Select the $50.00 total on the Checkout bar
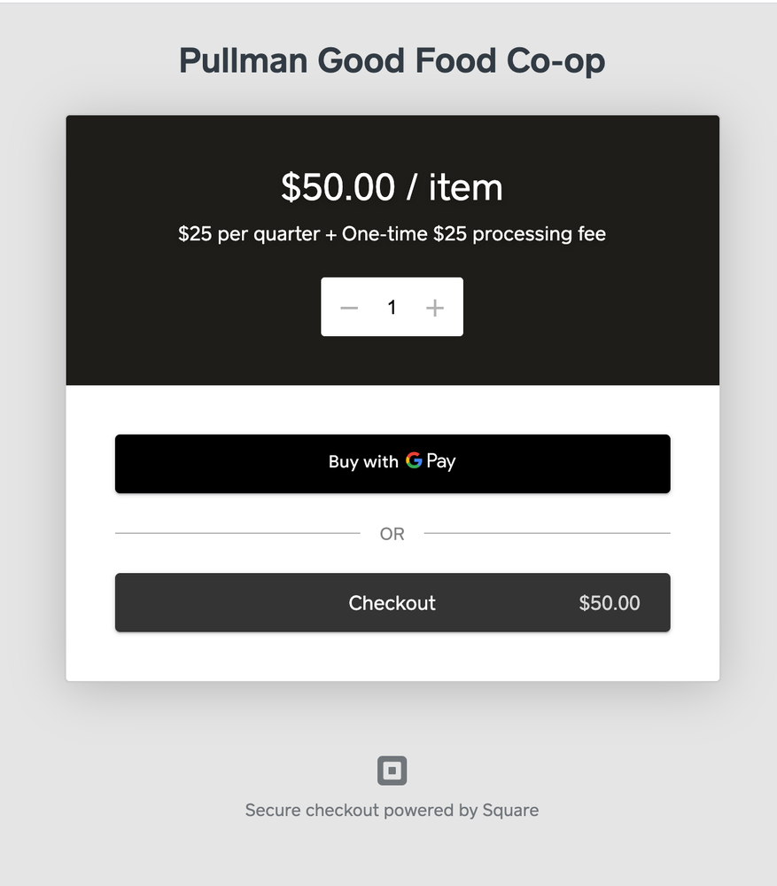This screenshot has height=886, width=777. click(609, 602)
